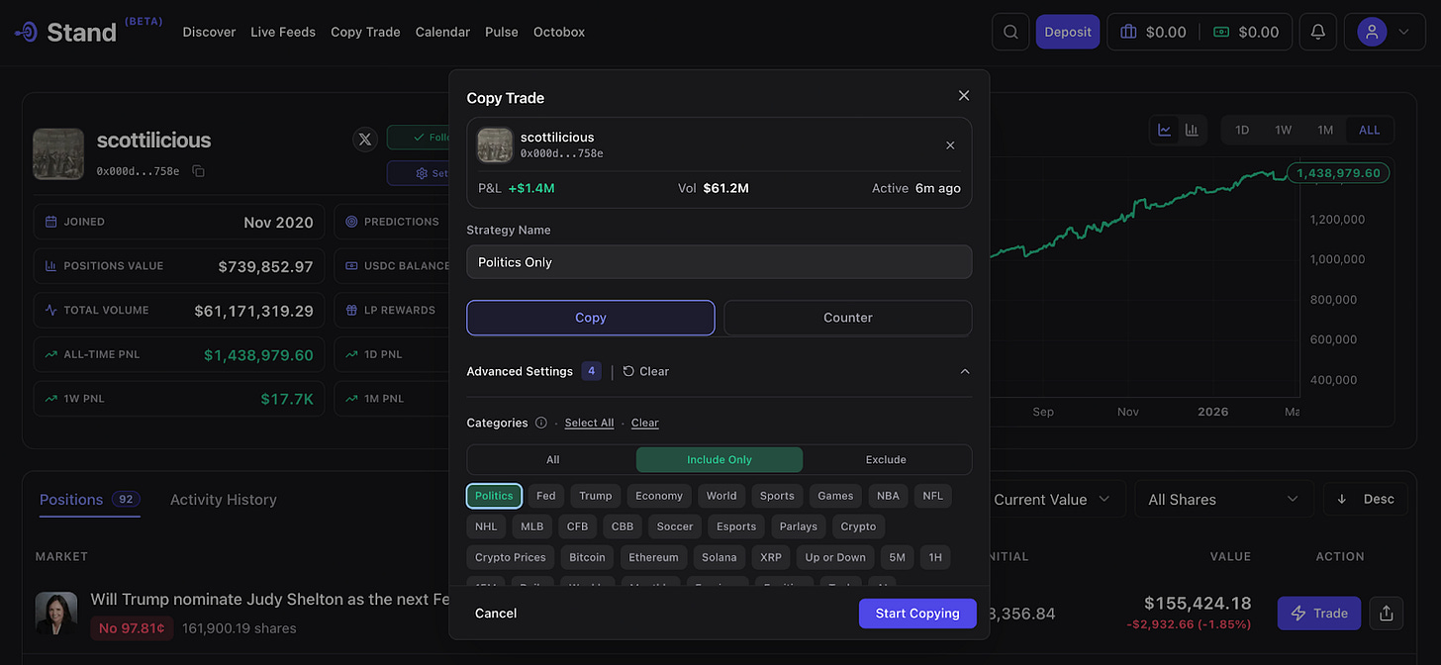Copy wallet address 0x000d...758e icon
Image resolution: width=1441 pixels, height=665 pixels.
point(198,171)
